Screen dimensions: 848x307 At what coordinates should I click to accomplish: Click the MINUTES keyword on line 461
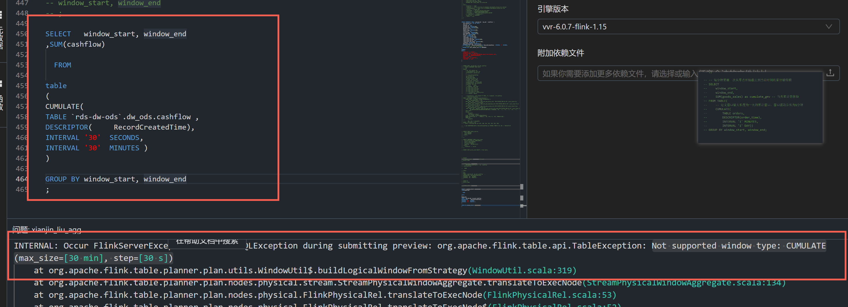pos(124,148)
